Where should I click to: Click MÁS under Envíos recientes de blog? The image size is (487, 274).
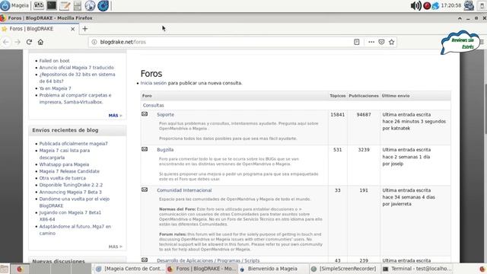pyautogui.click(x=115, y=247)
